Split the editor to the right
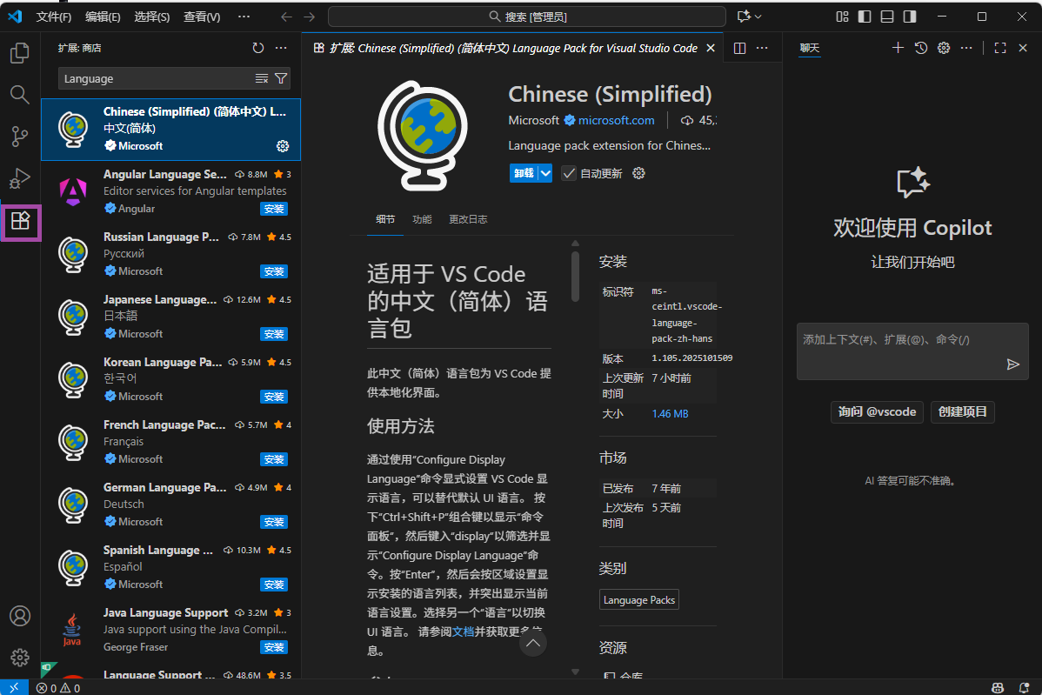The width and height of the screenshot is (1042, 695). tap(739, 48)
